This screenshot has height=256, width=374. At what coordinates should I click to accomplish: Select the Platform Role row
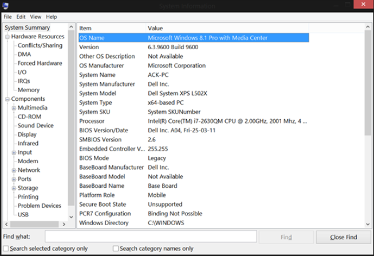(194, 195)
